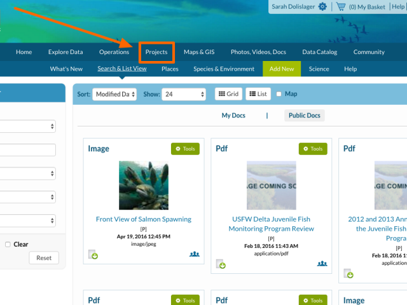Open user settings gear next to Sarah Dolislager
This screenshot has height=305, width=407.
coord(322,6)
